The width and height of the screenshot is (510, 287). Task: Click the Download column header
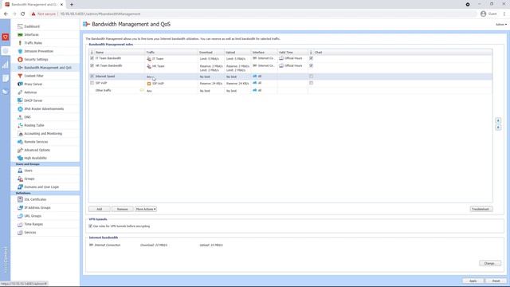tap(211, 53)
